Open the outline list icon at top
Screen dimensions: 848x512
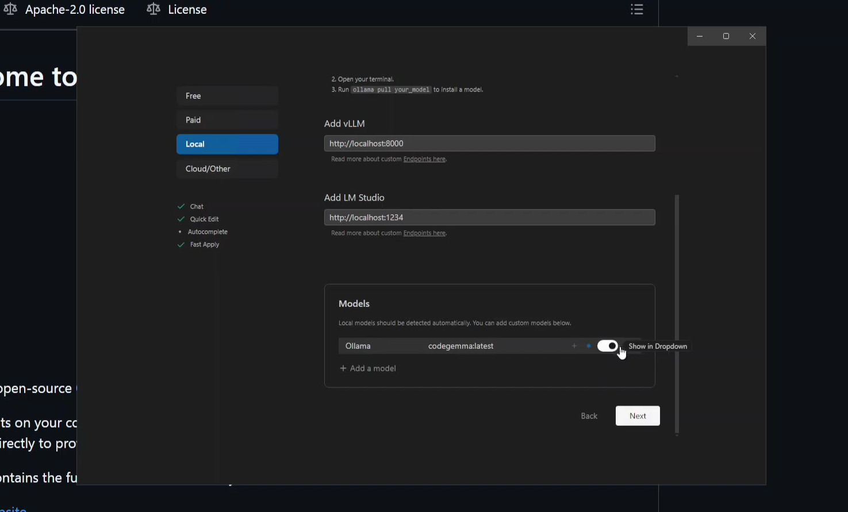pyautogui.click(x=636, y=9)
